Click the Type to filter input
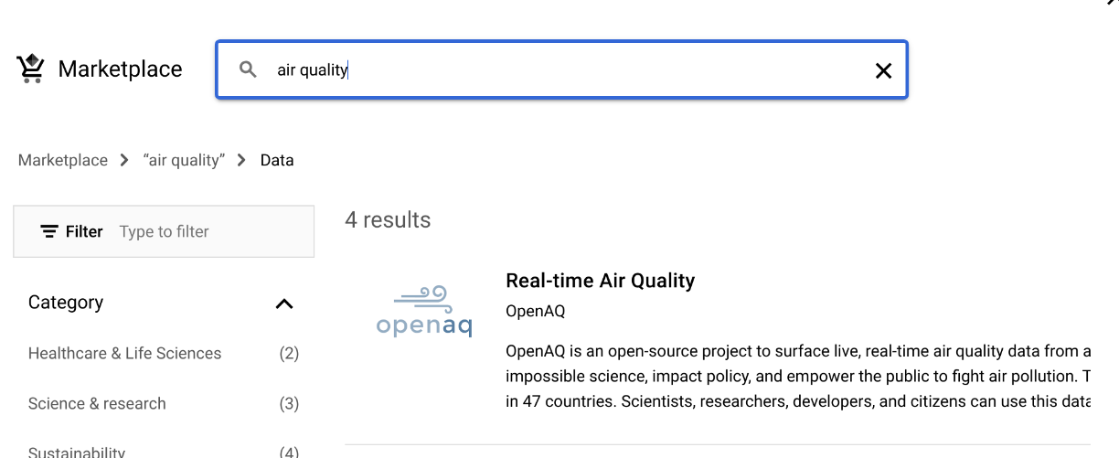 [210, 231]
